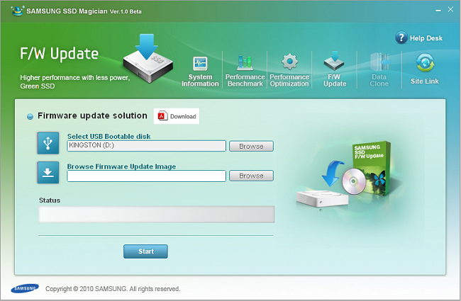This screenshot has width=461, height=301.
Task: Click the USB symbol icon
Action: coord(48,143)
